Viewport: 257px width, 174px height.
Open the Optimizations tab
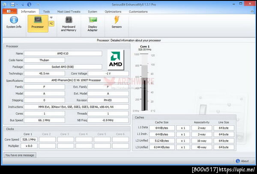tap(113, 12)
